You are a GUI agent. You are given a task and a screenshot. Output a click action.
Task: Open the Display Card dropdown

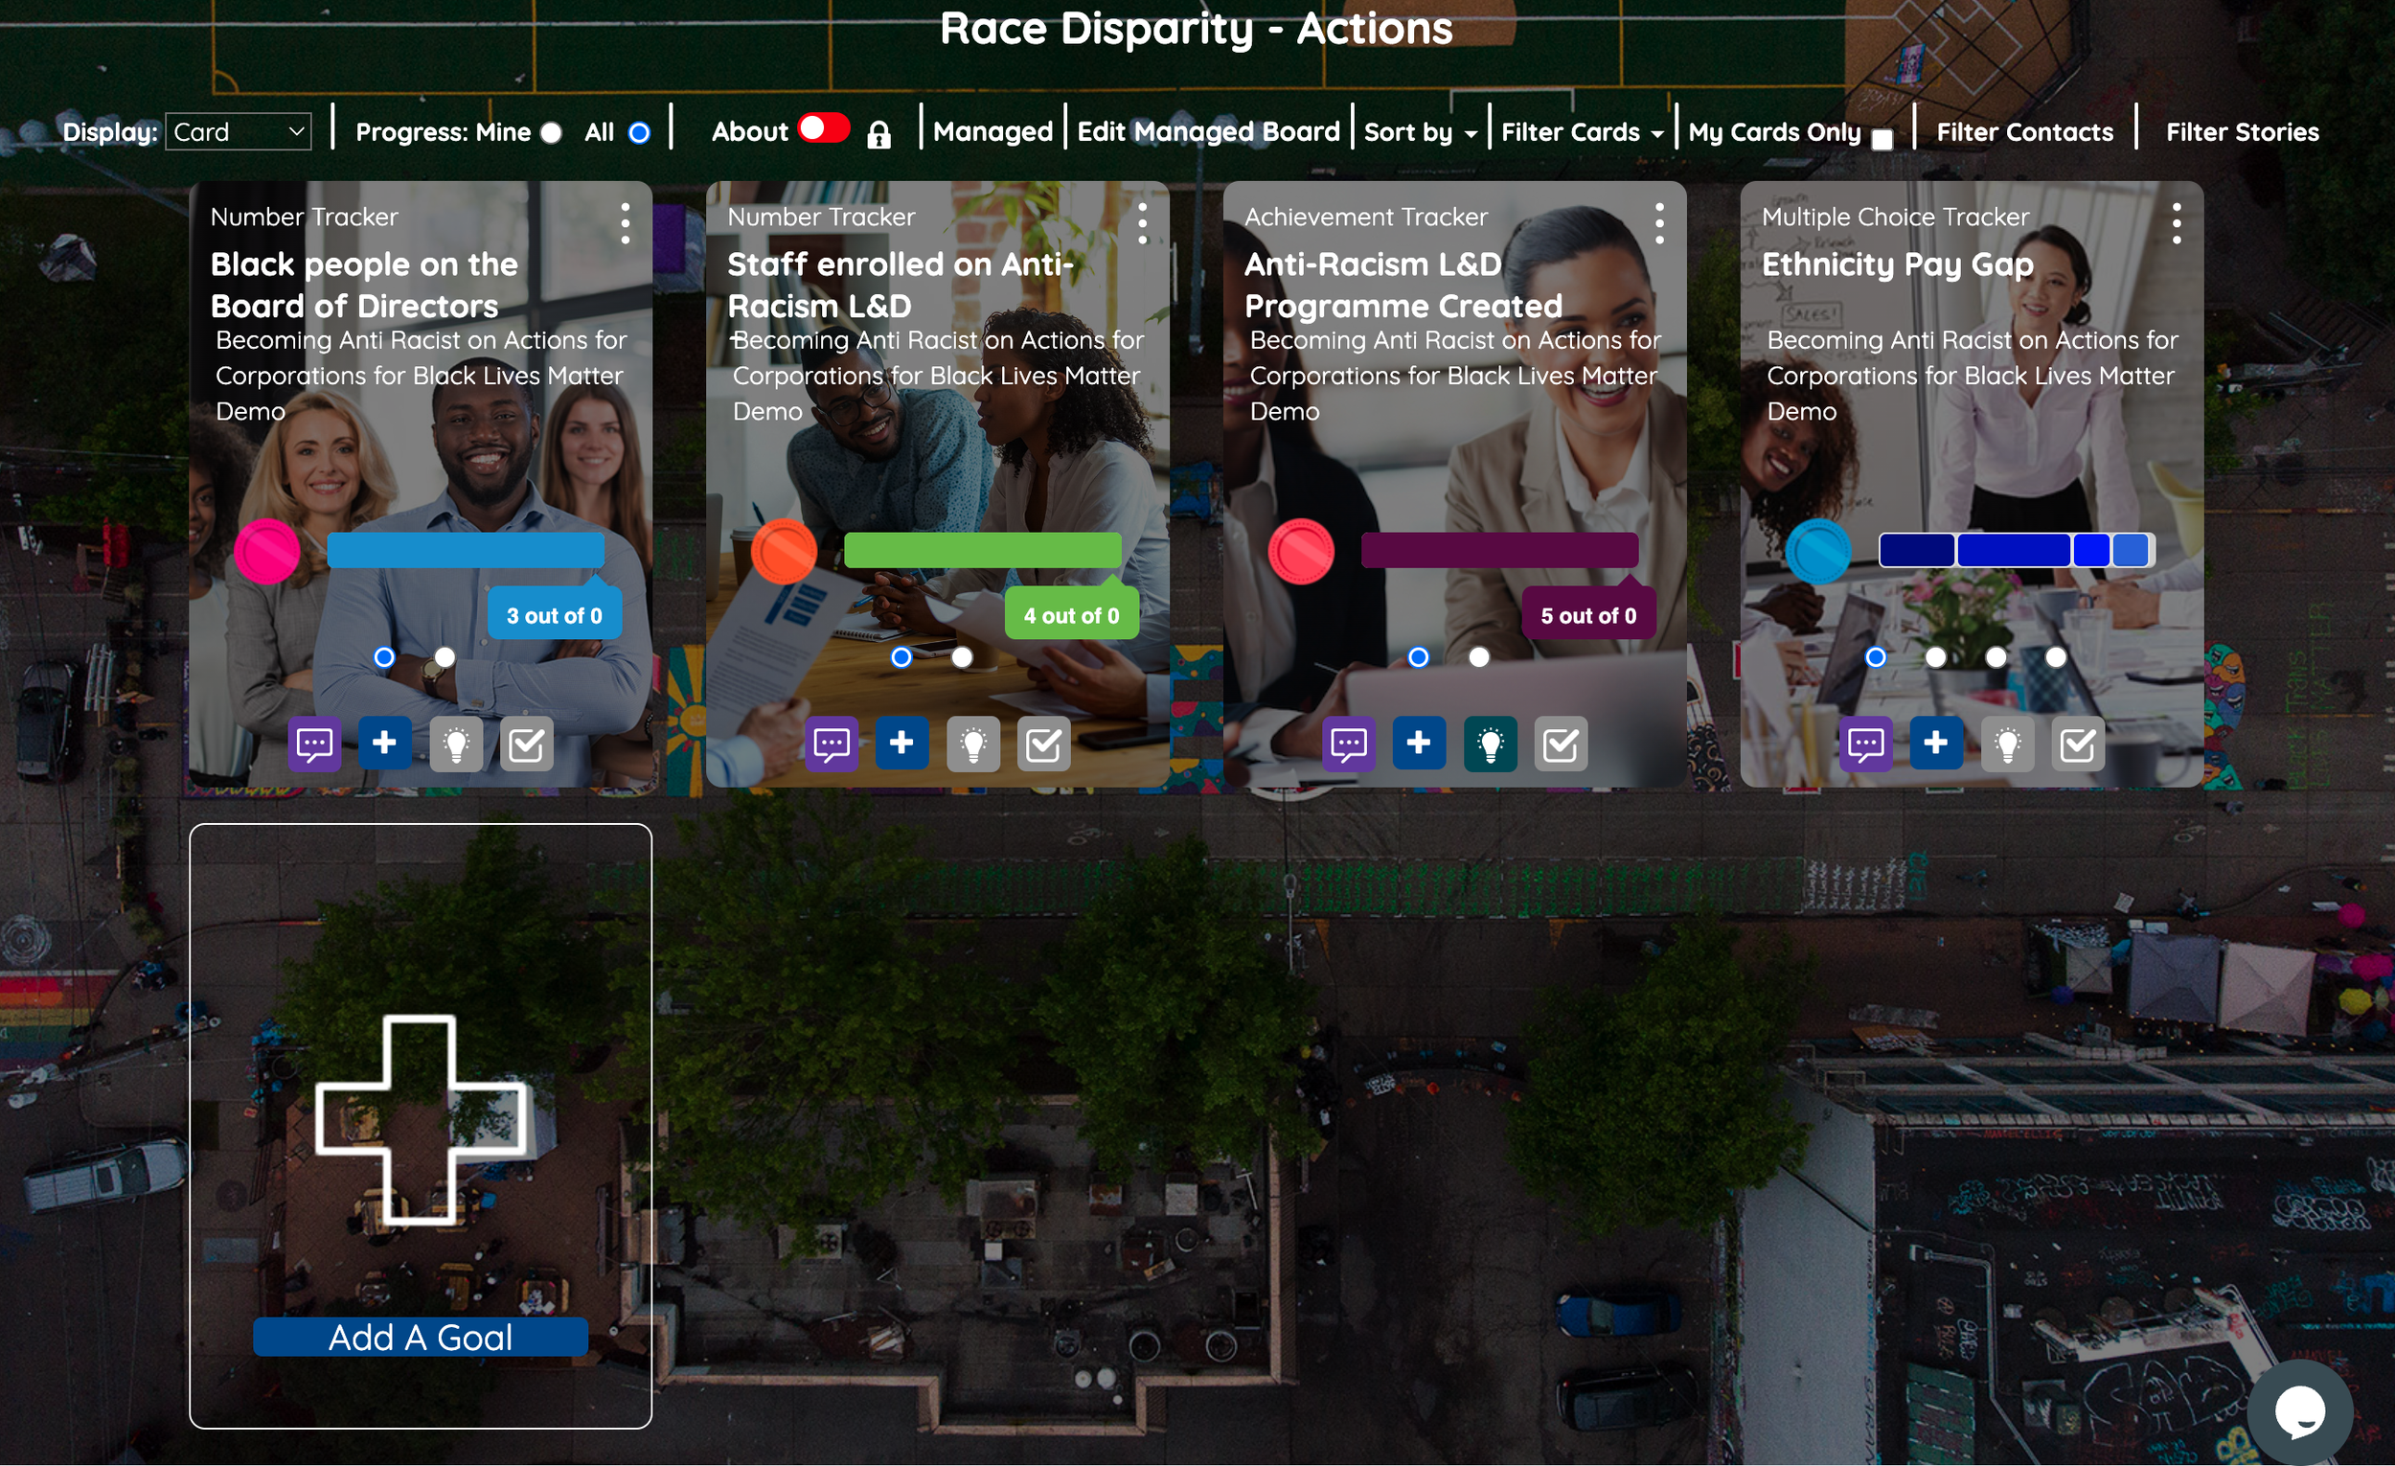(x=239, y=132)
